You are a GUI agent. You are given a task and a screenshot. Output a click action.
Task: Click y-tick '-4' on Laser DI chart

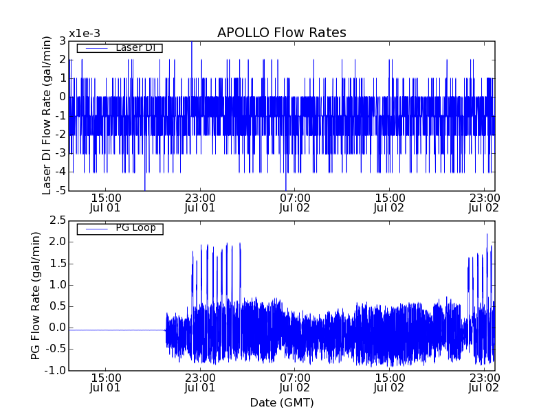[60, 172]
